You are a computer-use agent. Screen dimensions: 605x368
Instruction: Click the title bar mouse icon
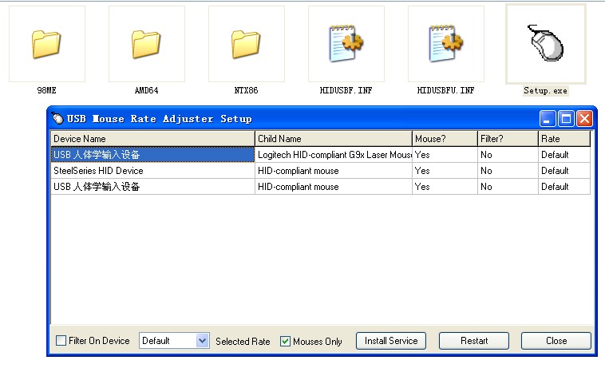point(57,118)
